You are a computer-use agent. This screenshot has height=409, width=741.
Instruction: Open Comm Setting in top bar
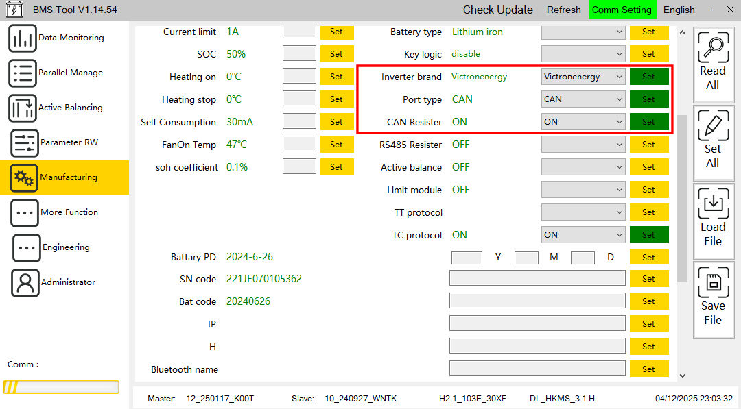[x=622, y=10]
